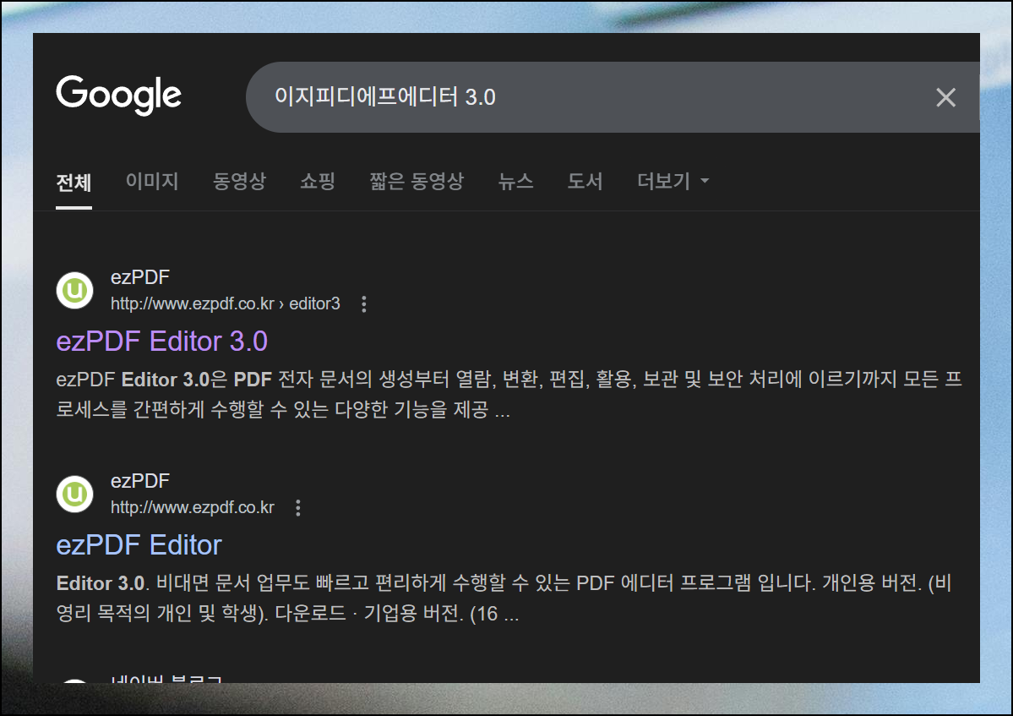The image size is (1013, 716).
Task: Clear the search box with the X icon
Action: coord(945,97)
